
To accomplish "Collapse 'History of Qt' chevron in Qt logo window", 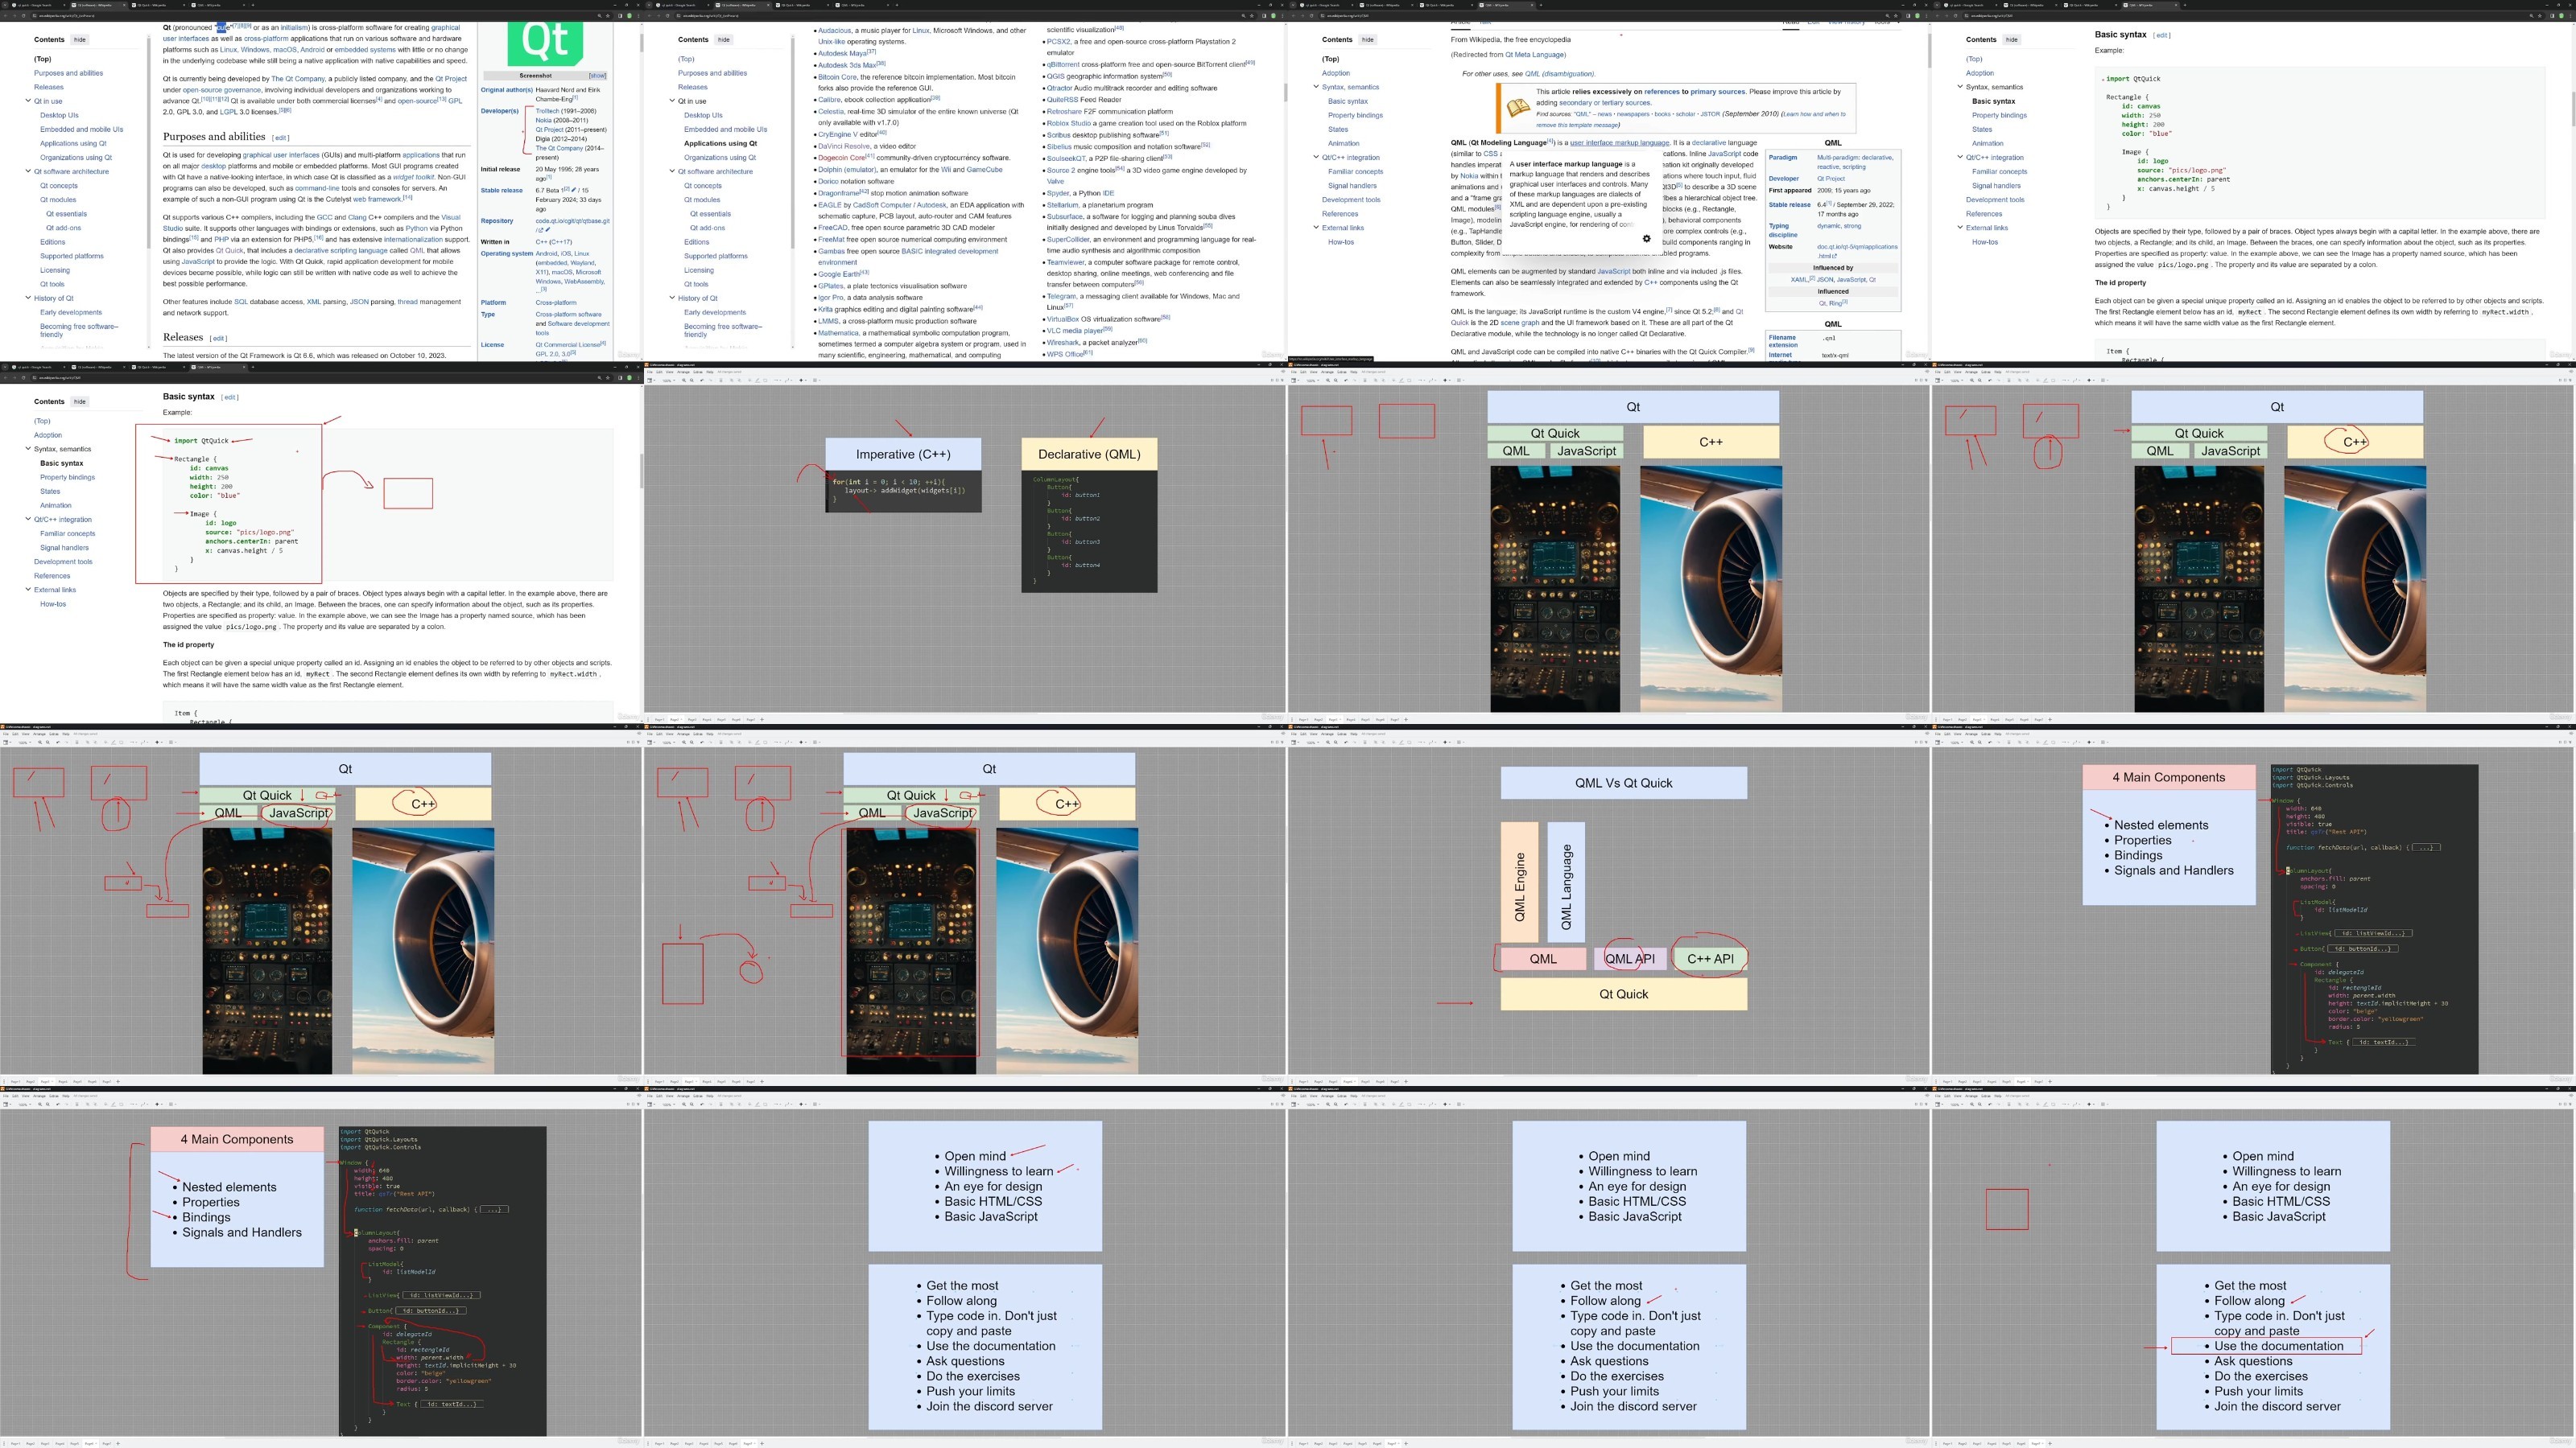I will [x=28, y=298].
